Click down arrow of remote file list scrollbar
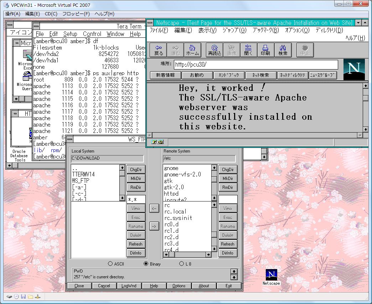This screenshot has height=304, width=372. point(214,249)
